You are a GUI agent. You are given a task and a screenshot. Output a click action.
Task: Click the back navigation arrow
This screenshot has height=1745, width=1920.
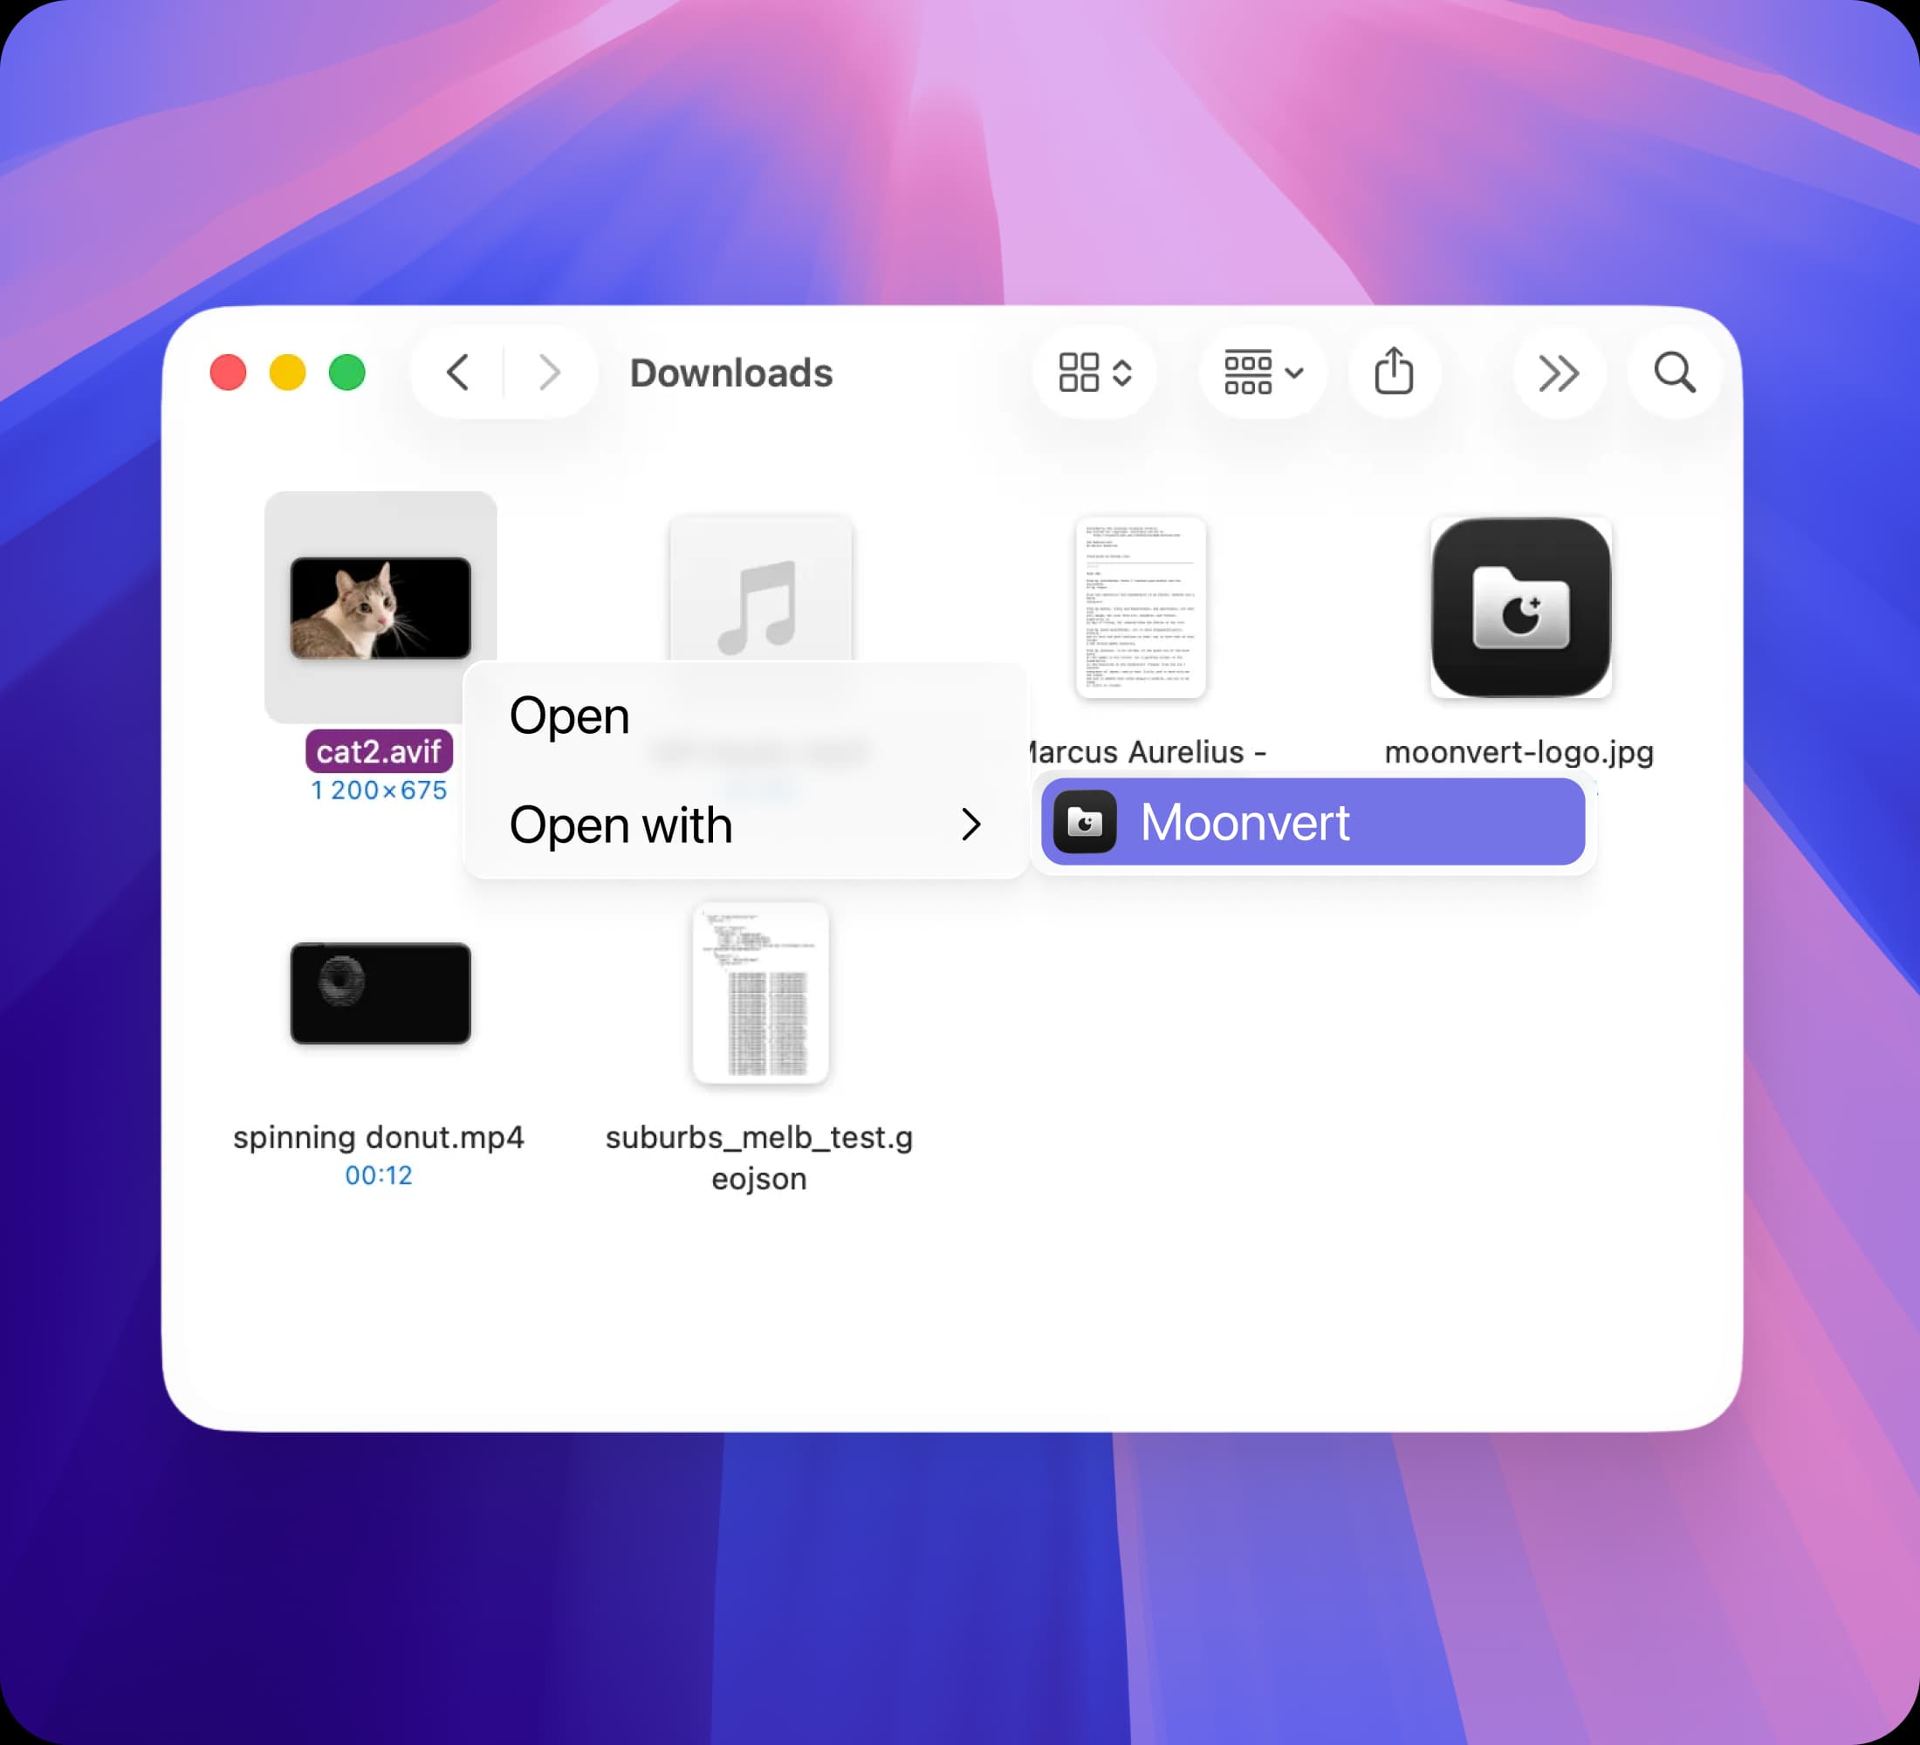pos(458,373)
